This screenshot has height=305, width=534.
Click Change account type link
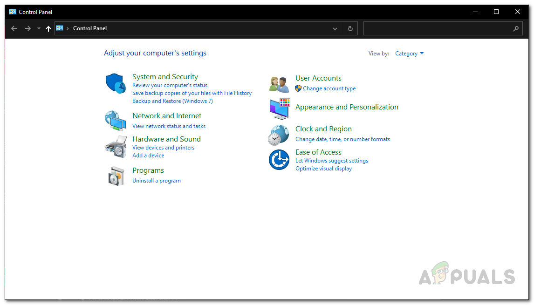click(329, 88)
